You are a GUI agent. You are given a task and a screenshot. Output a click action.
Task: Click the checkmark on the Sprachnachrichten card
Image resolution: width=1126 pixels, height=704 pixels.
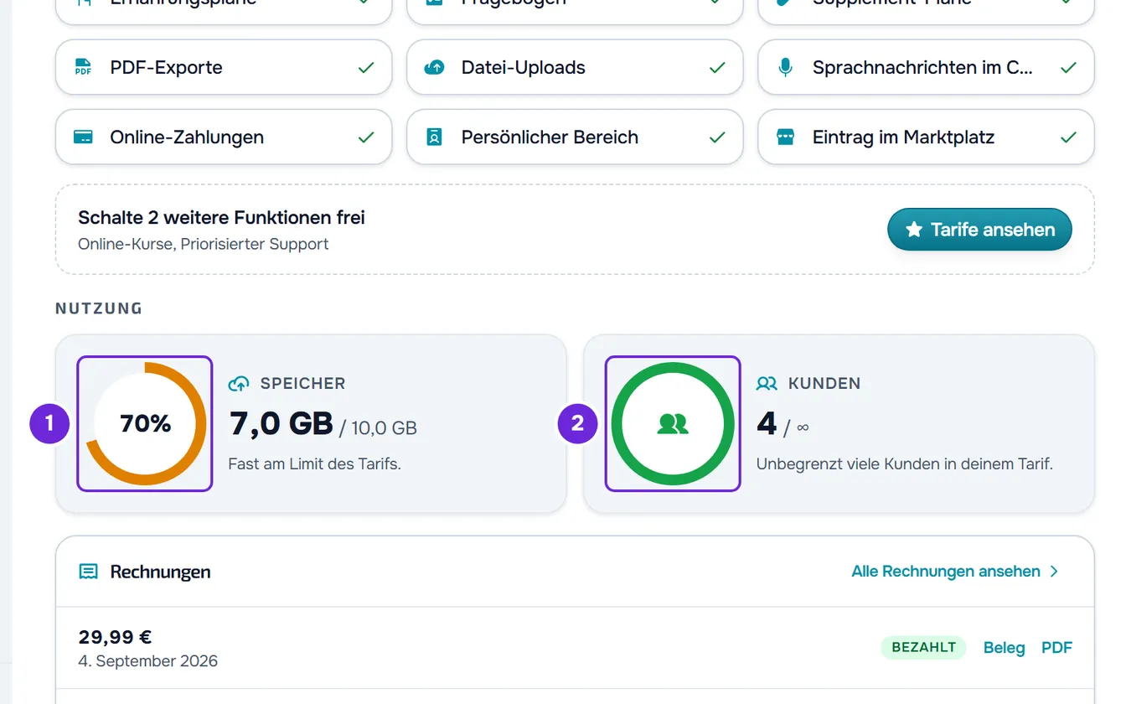click(1068, 68)
